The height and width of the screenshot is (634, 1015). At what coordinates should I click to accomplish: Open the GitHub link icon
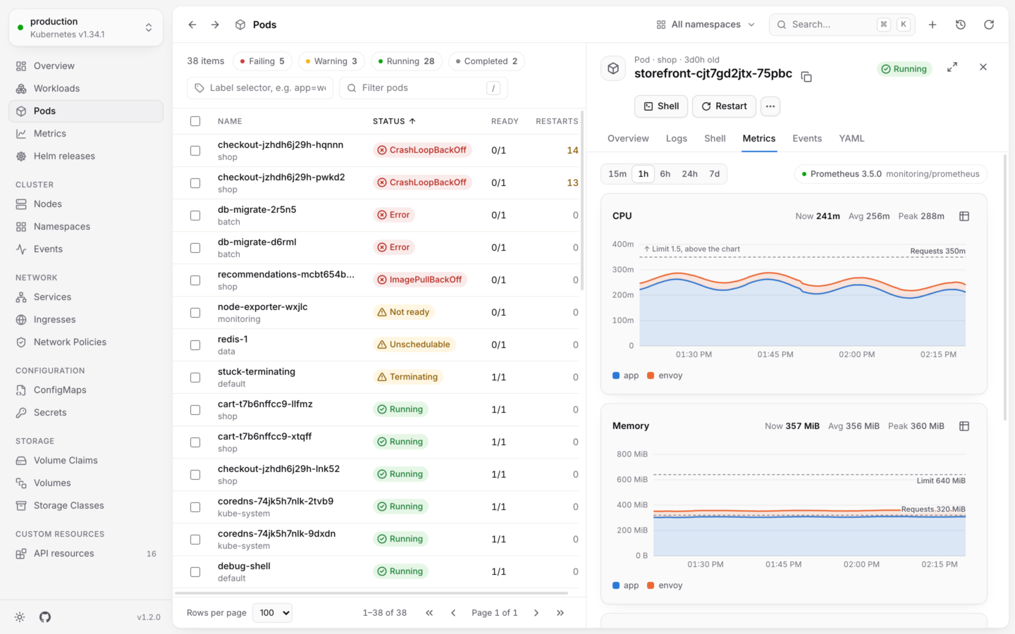[x=45, y=617]
